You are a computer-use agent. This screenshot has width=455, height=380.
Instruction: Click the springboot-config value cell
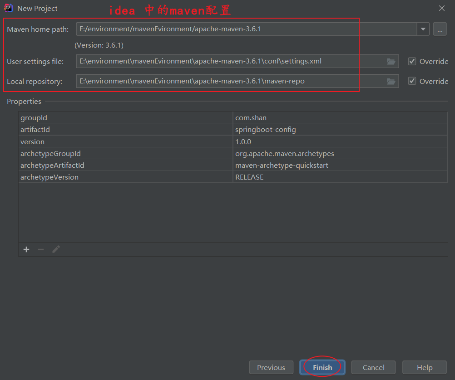pos(340,130)
